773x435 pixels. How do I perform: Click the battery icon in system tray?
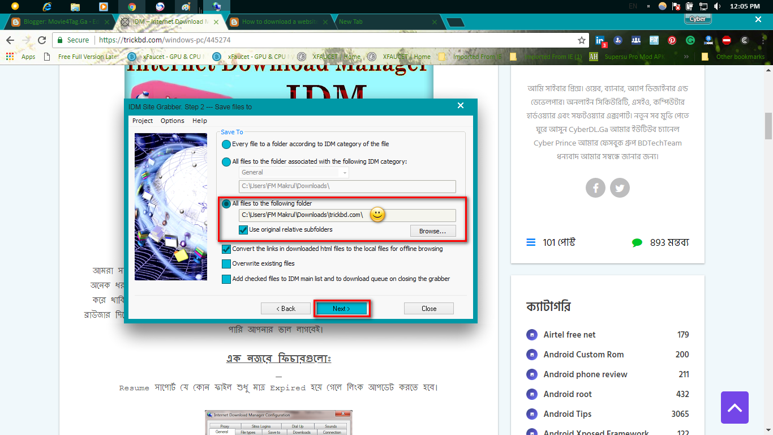coord(690,6)
